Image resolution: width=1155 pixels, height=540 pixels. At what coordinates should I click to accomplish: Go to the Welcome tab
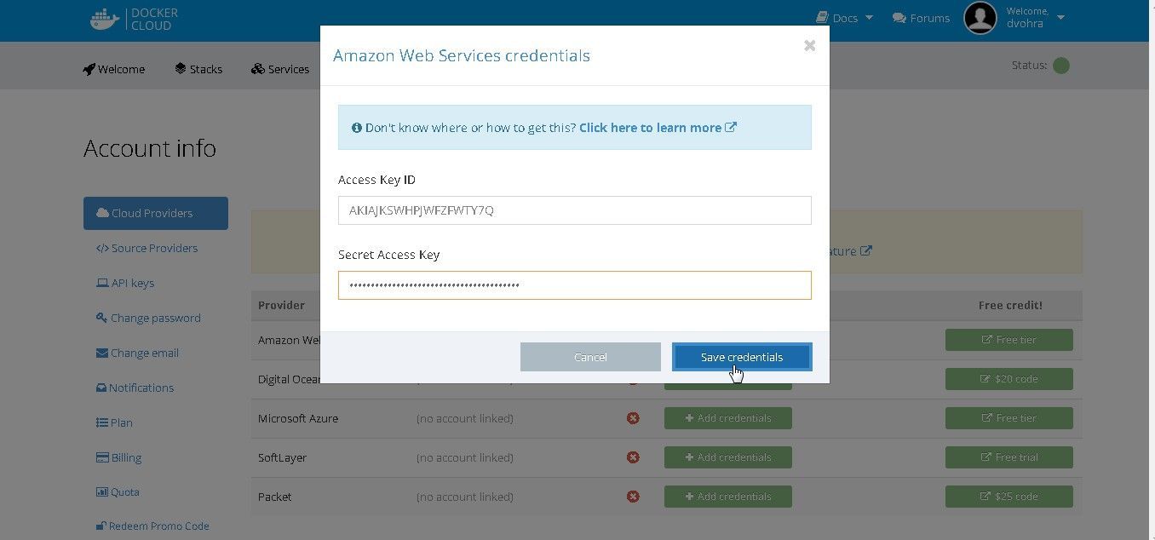114,69
